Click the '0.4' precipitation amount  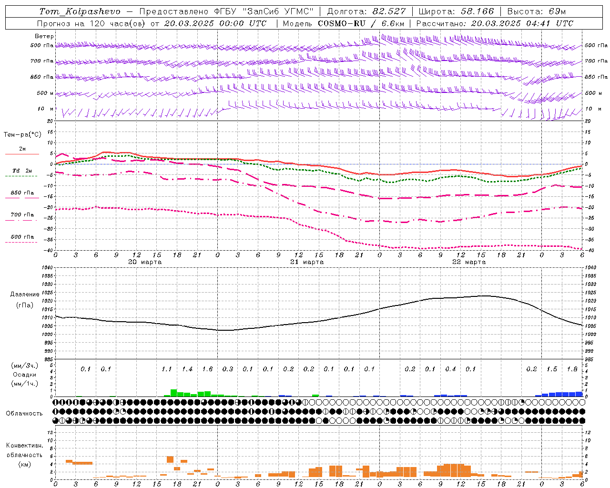coord(450,369)
